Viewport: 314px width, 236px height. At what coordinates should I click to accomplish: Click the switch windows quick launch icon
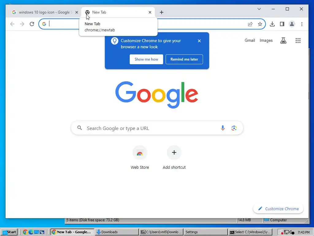click(x=42, y=232)
